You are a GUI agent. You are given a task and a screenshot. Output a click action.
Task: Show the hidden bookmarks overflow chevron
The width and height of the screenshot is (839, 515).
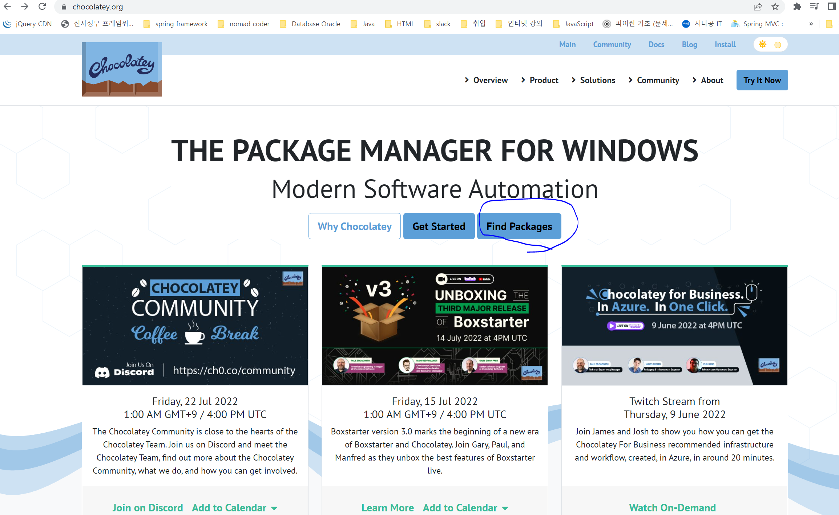click(811, 24)
